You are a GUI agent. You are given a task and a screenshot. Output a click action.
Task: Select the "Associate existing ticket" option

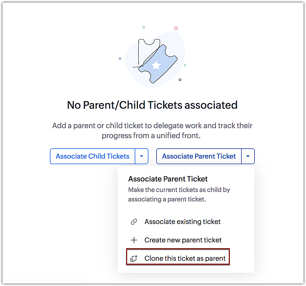182,222
